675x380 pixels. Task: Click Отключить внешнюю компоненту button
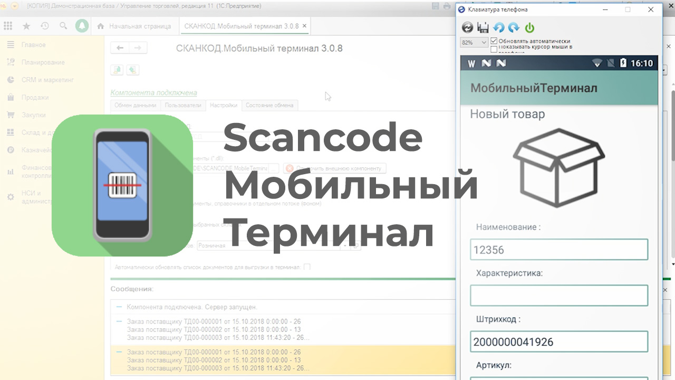pos(334,168)
